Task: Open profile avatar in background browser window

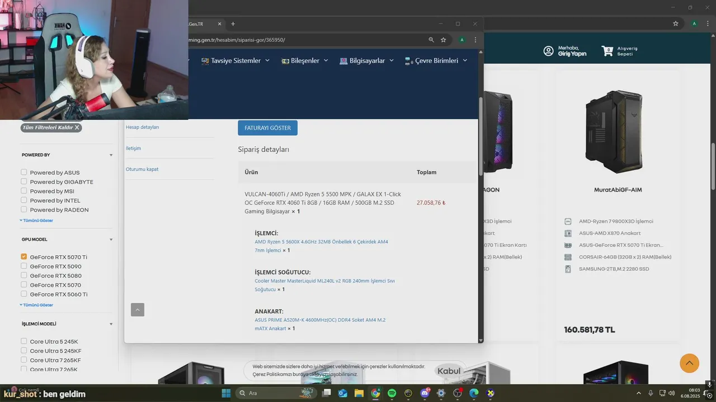Action: coord(694,23)
